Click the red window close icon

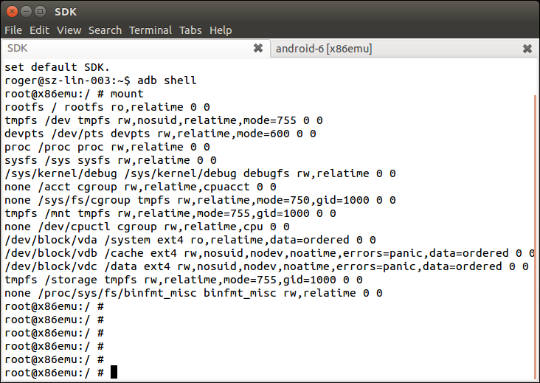pyautogui.click(x=12, y=12)
